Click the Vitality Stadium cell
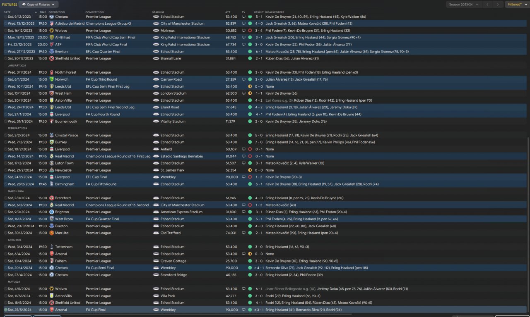 coord(173,122)
